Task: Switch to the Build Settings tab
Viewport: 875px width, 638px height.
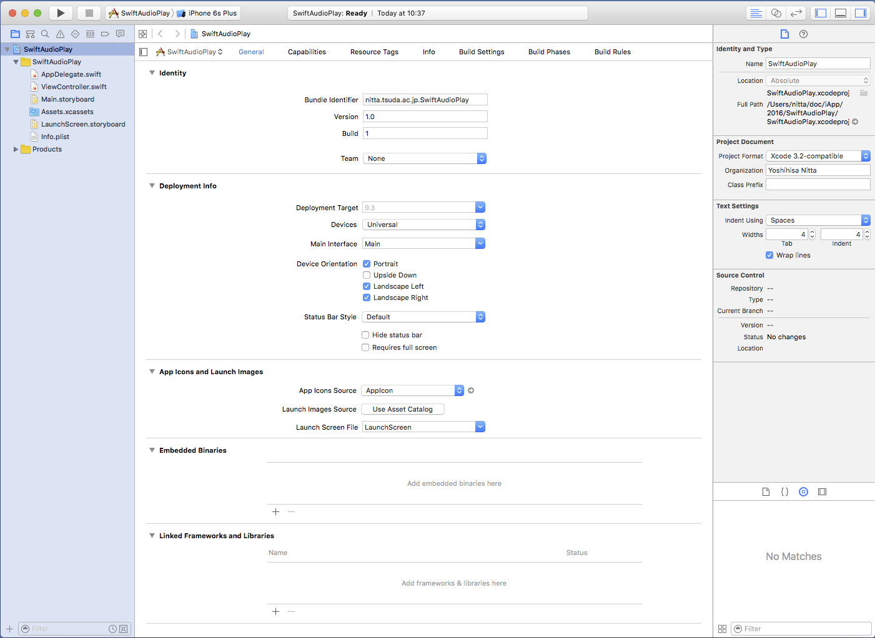Action: pos(481,52)
